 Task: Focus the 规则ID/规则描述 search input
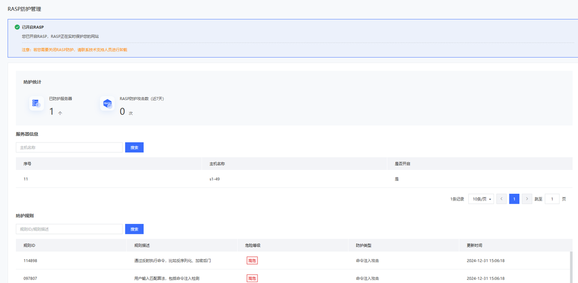69,229
